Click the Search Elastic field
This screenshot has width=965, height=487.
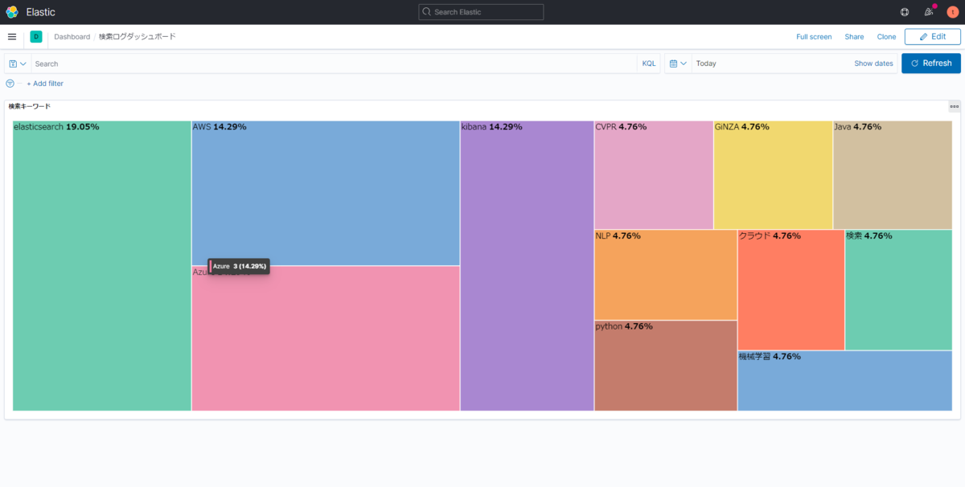point(481,12)
